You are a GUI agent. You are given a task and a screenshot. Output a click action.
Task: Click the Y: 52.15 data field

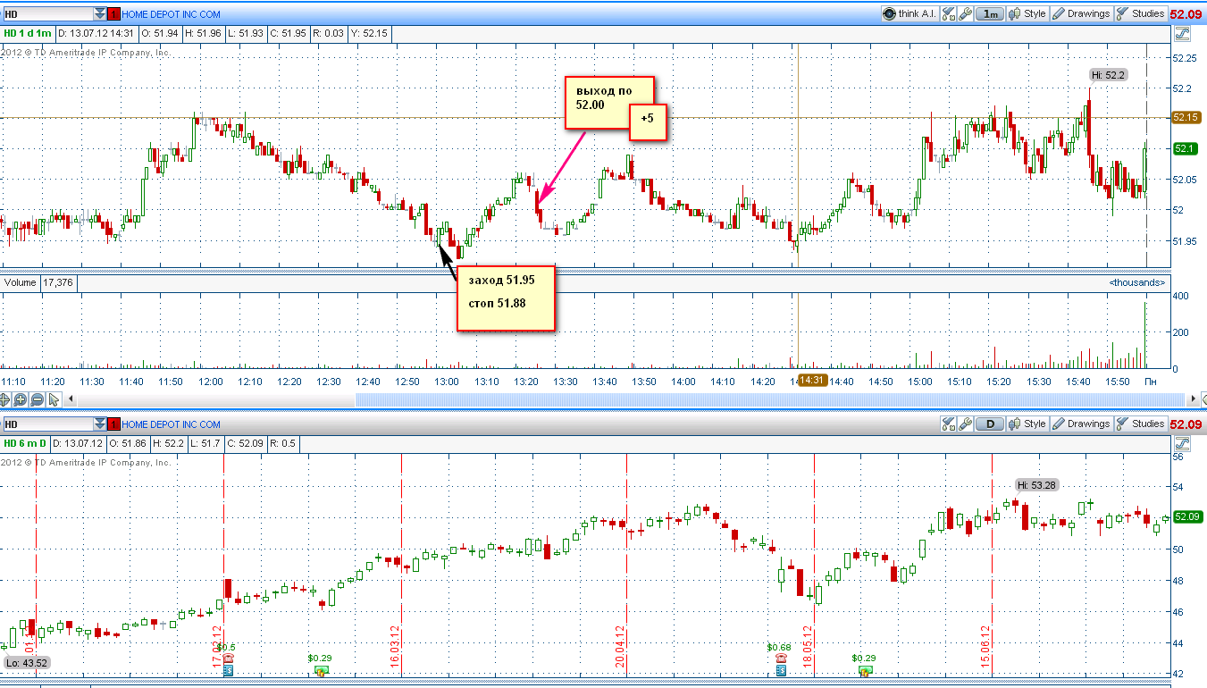click(x=369, y=33)
